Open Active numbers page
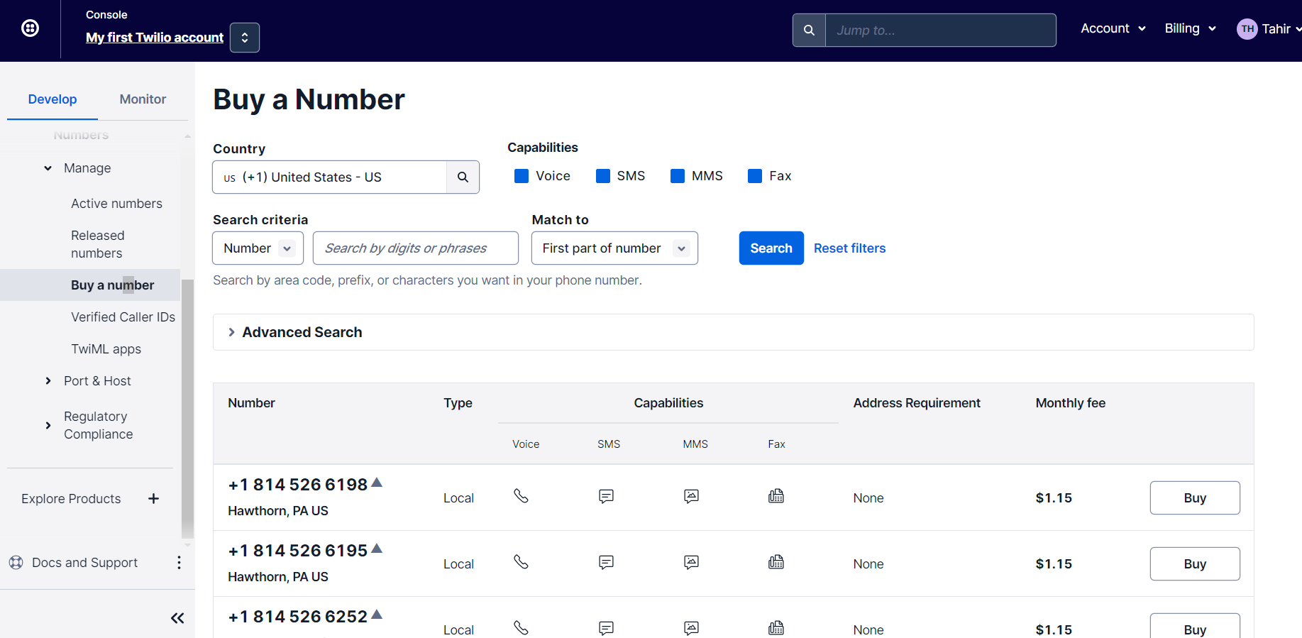 tap(116, 204)
